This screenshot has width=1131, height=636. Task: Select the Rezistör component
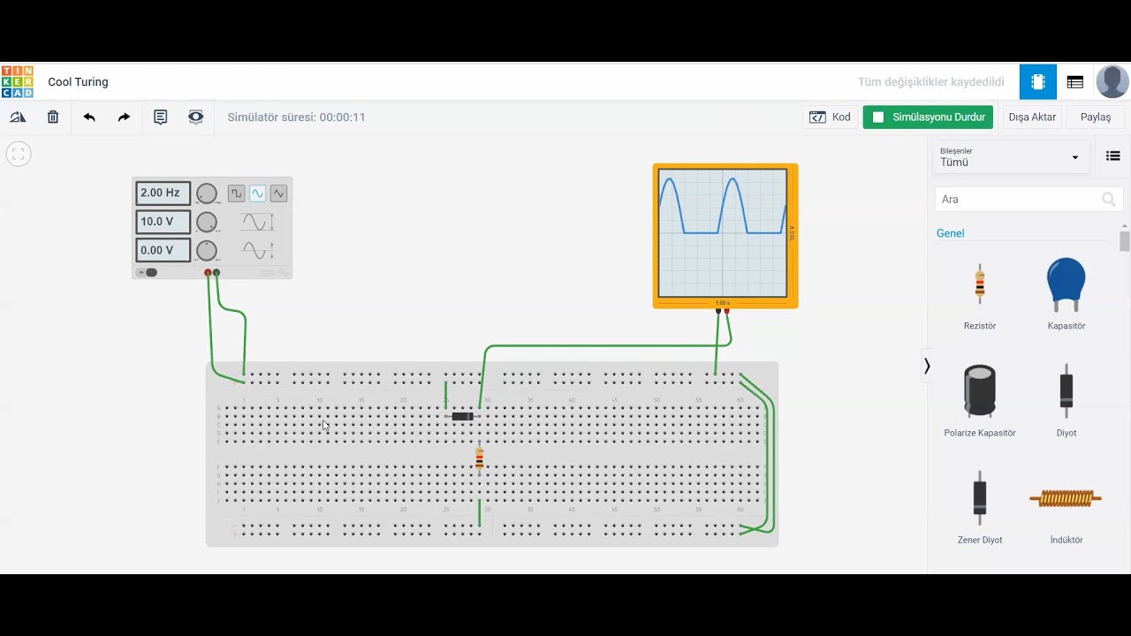(x=980, y=295)
